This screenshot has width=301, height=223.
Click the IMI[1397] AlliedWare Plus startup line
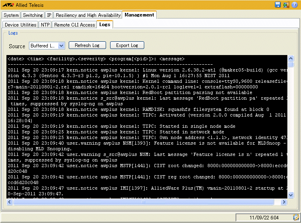point(147,191)
